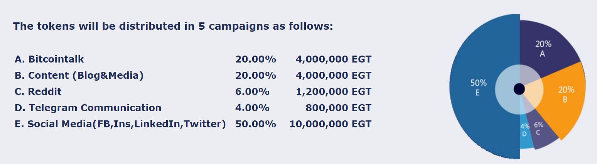Click the 6% C pie slice
This screenshot has width=597, height=164.
click(540, 131)
